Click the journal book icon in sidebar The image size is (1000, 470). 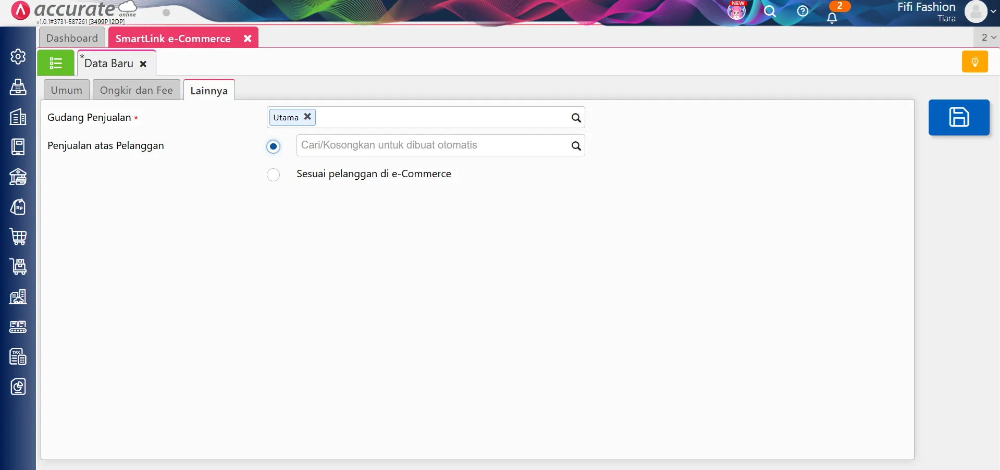click(x=18, y=146)
